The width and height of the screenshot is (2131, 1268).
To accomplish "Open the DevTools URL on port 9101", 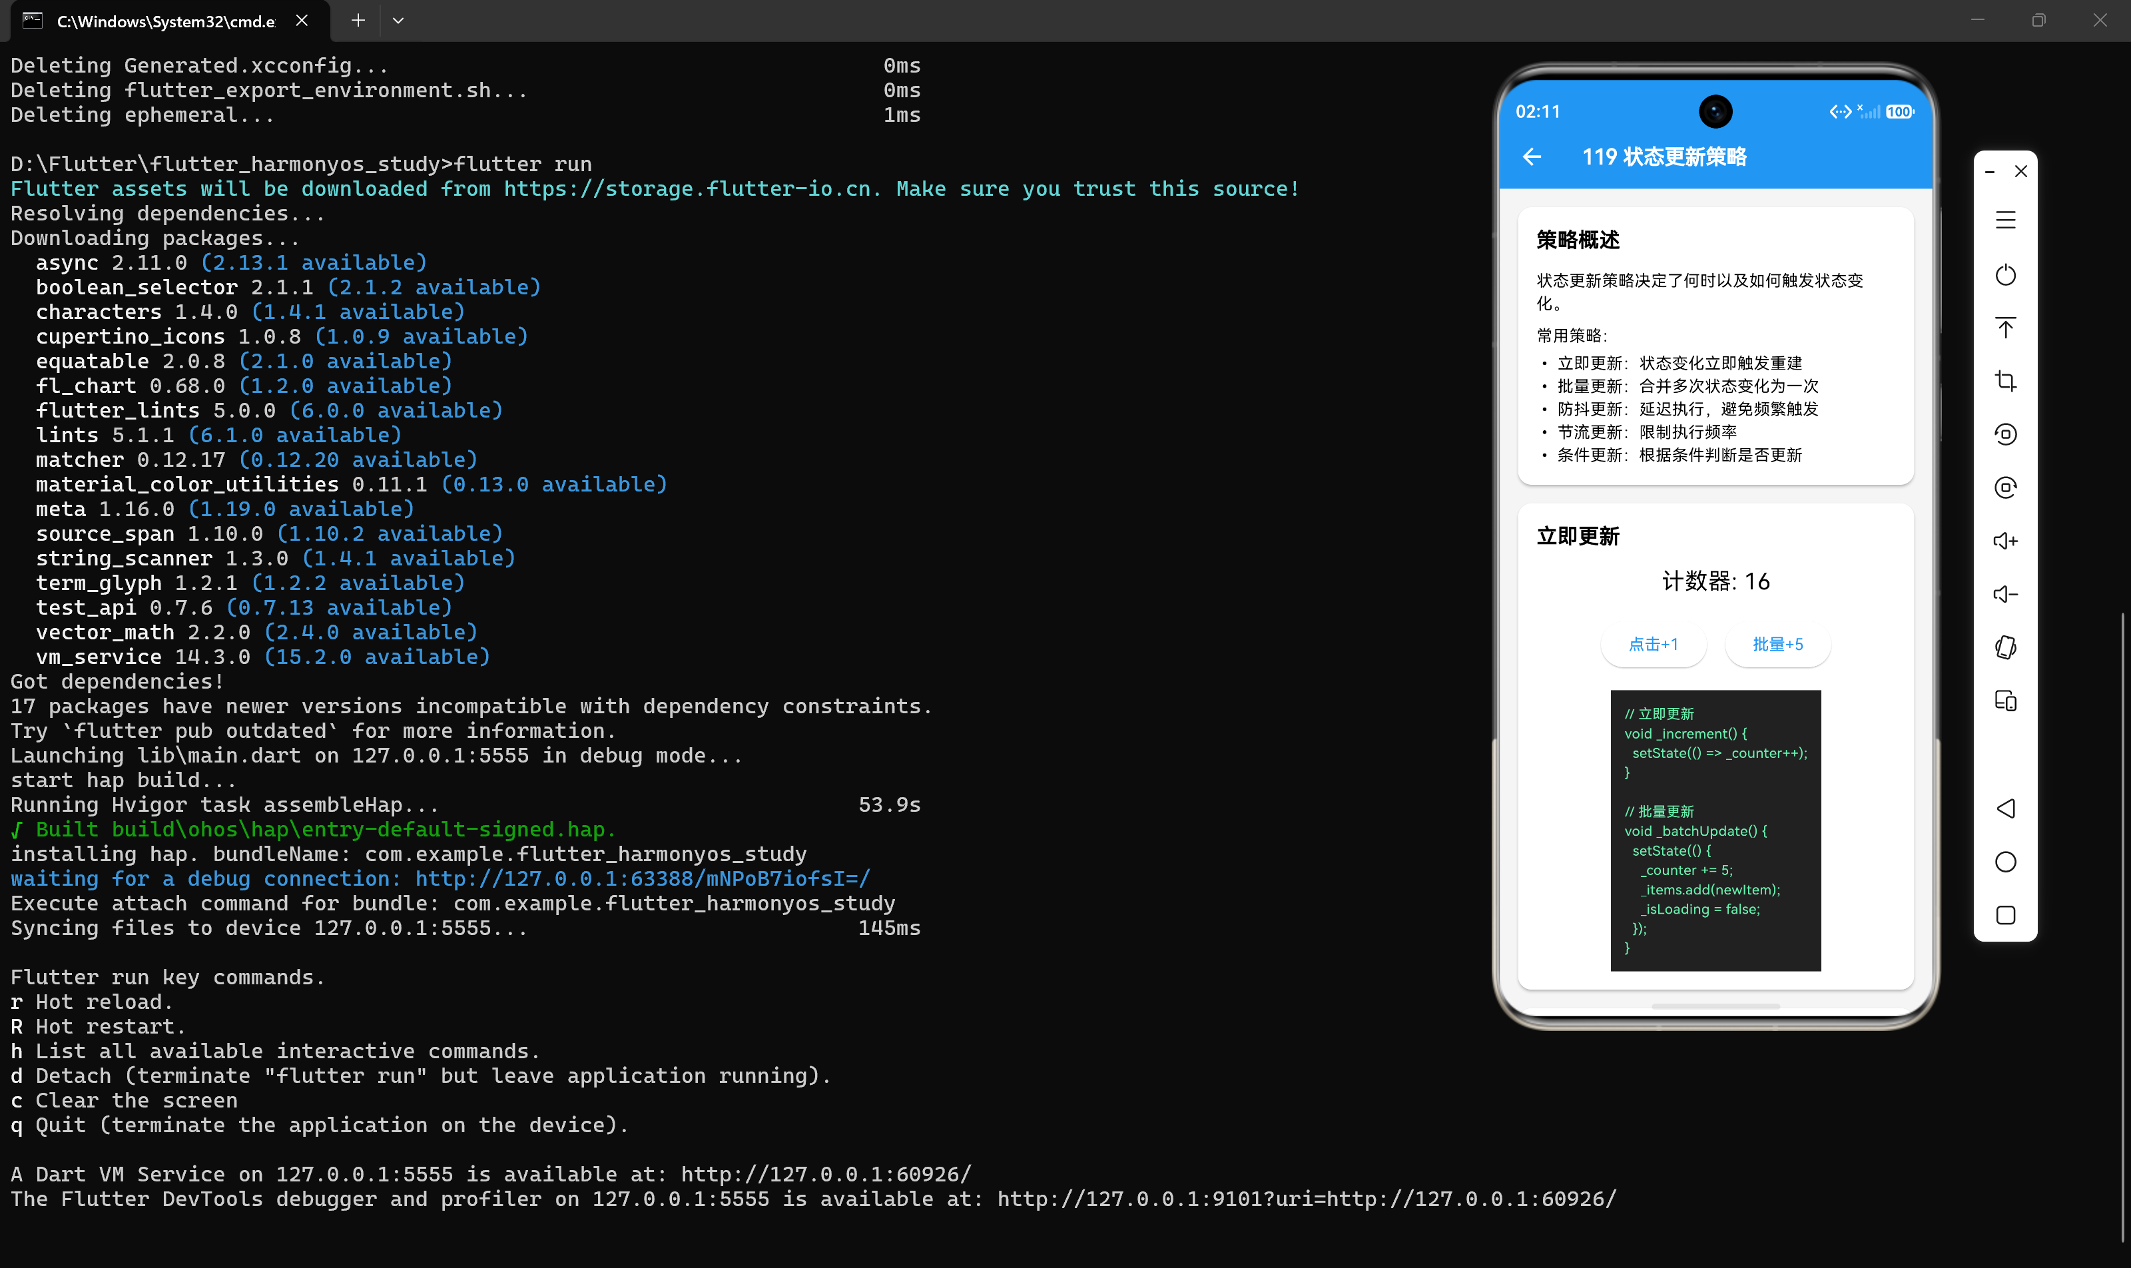I will tap(1307, 1199).
